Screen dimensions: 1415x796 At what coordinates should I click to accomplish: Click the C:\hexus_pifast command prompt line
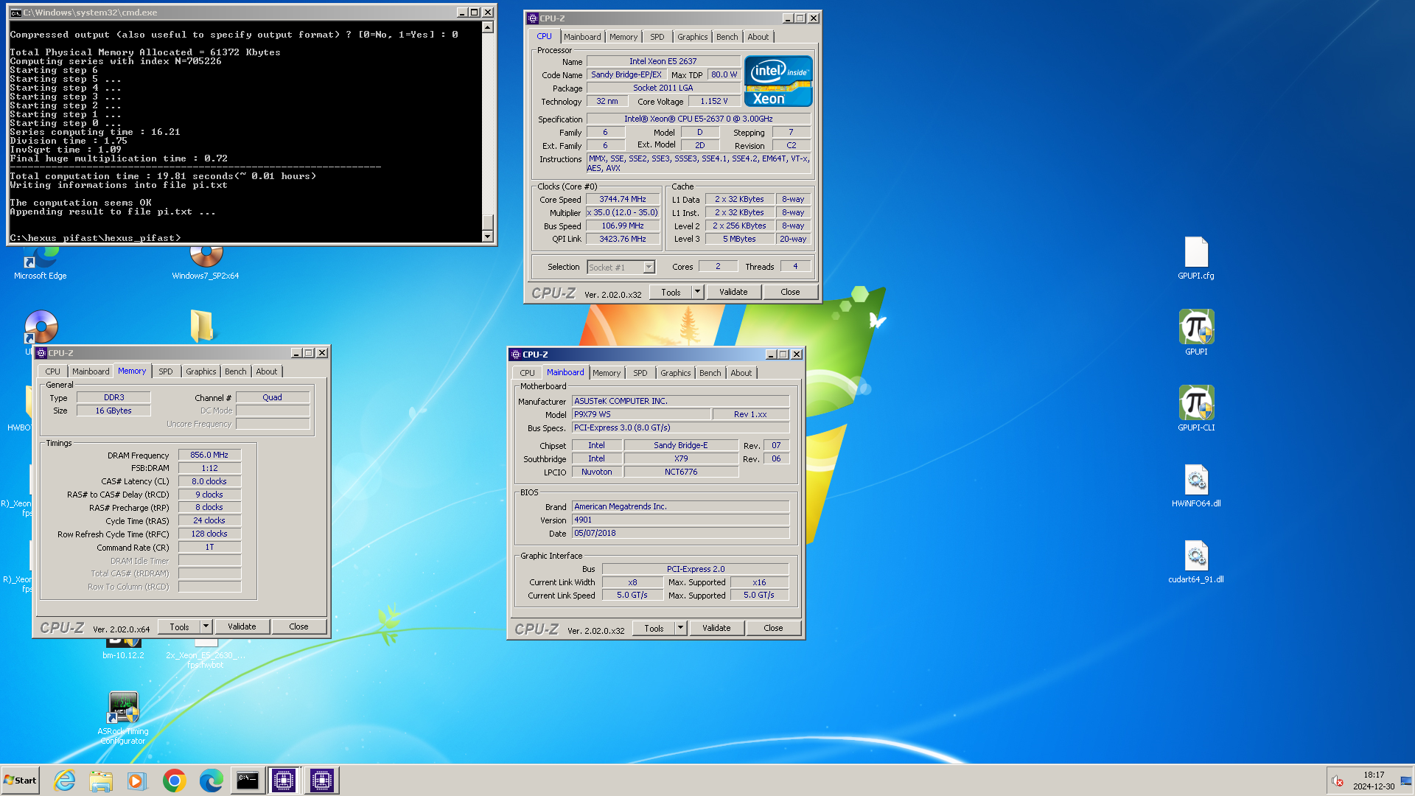(x=95, y=237)
